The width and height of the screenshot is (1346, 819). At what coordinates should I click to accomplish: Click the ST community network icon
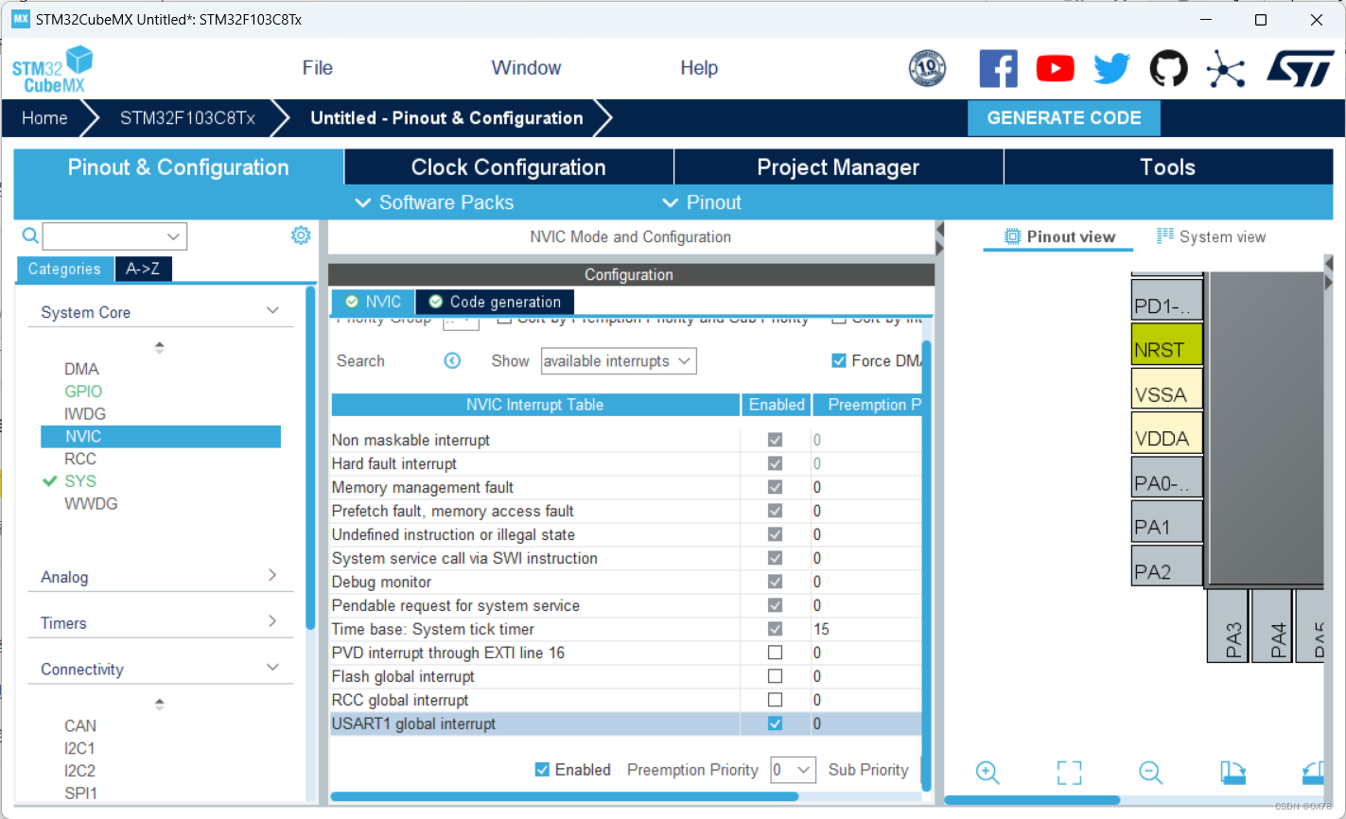(x=1226, y=69)
